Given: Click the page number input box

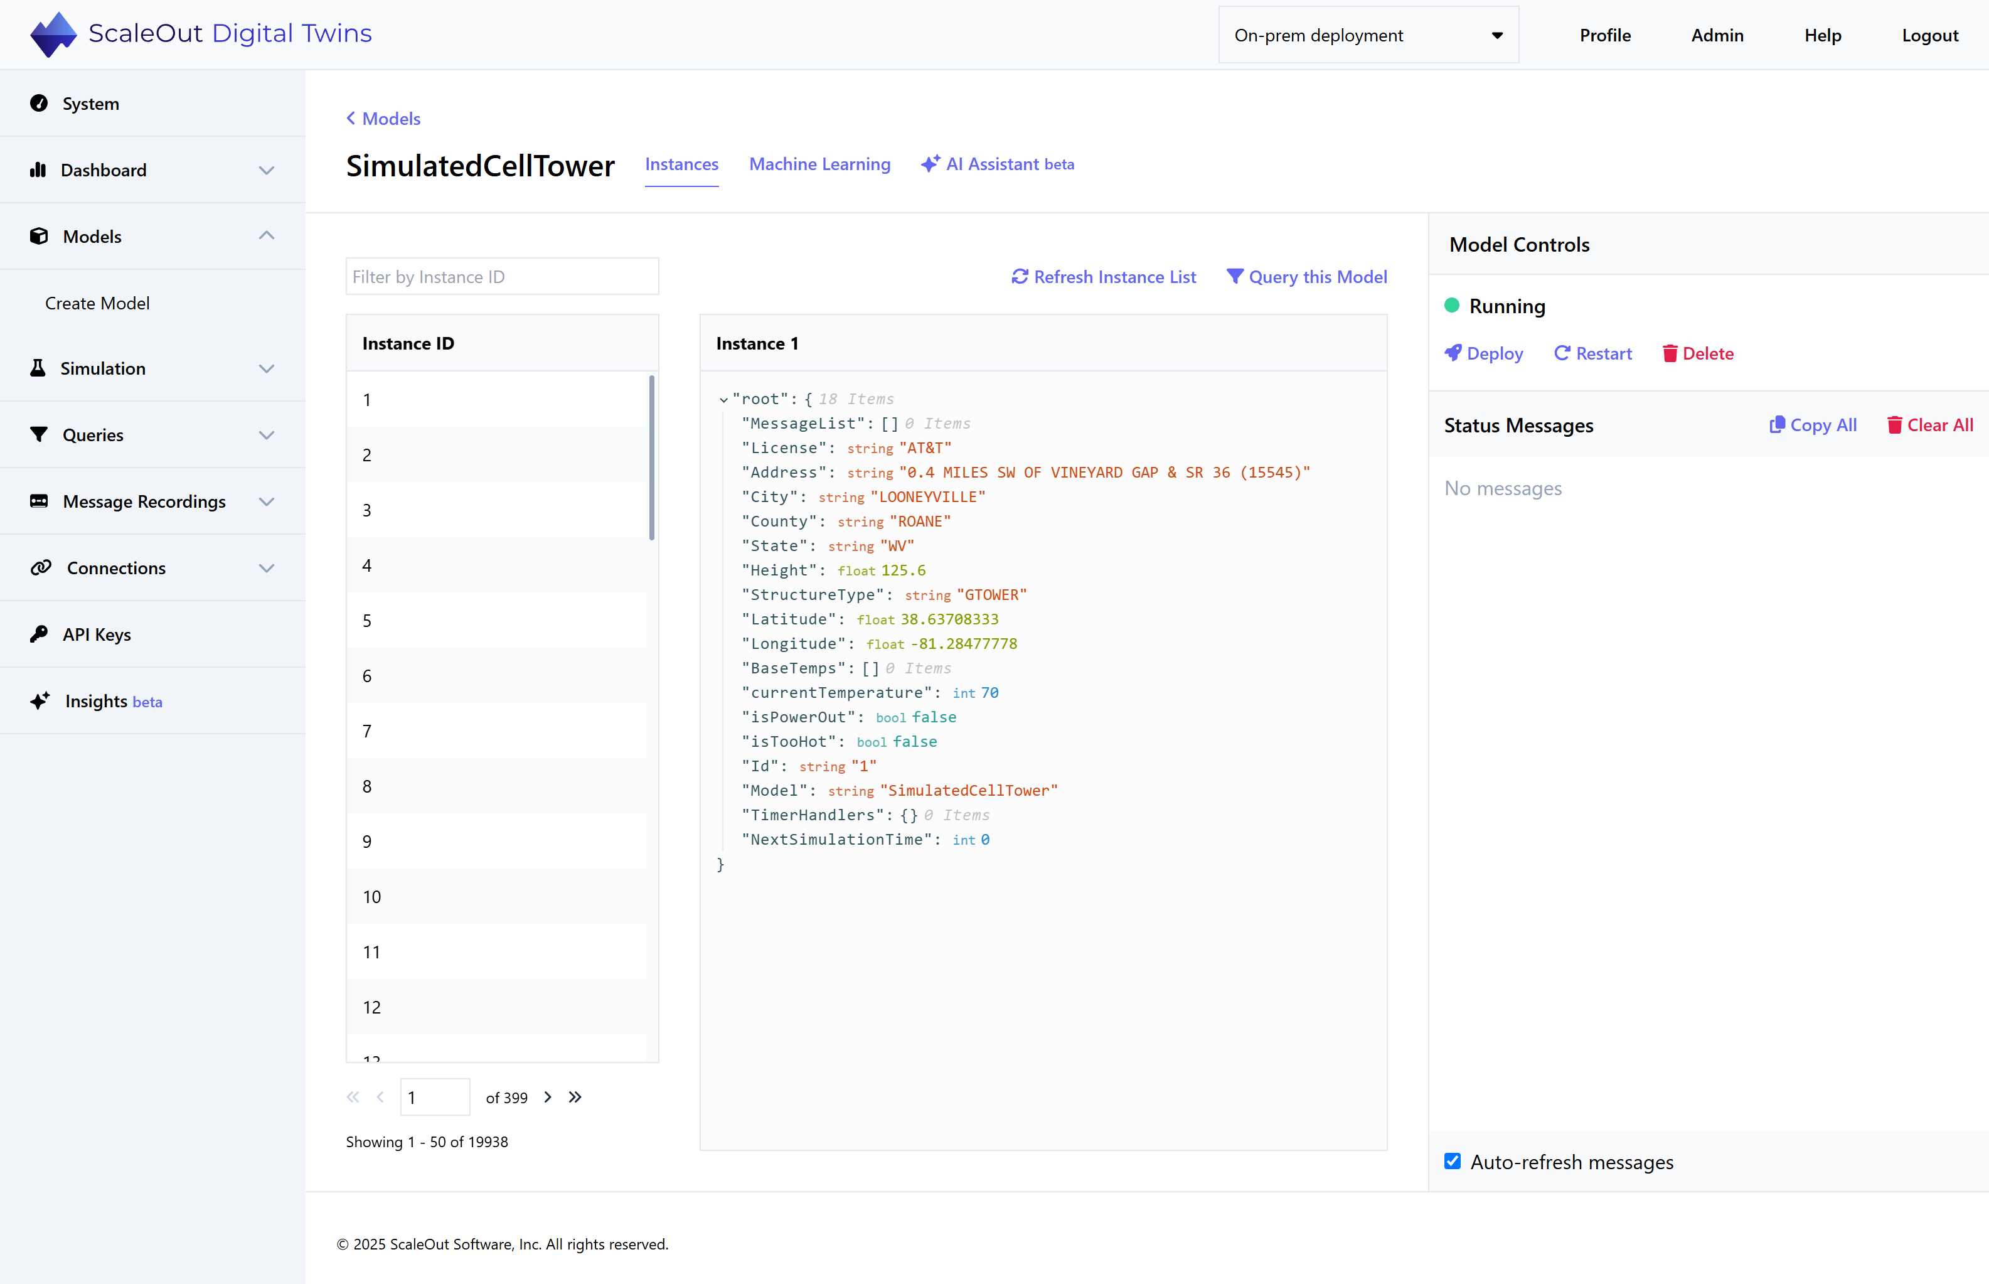Looking at the screenshot, I should (434, 1097).
